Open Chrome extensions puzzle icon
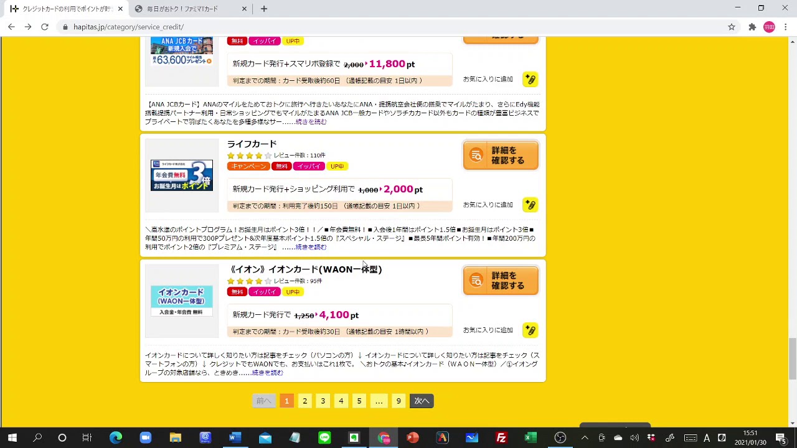The height and width of the screenshot is (448, 797). click(x=752, y=27)
